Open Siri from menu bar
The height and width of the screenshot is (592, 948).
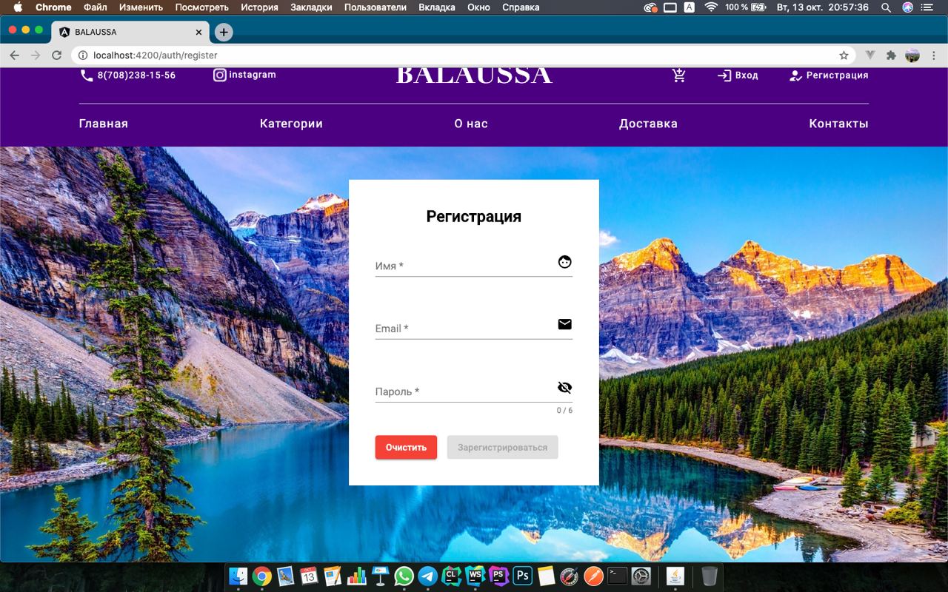(908, 7)
